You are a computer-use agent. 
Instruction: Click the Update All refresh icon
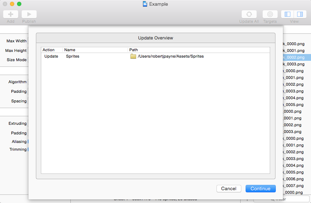(x=249, y=14)
